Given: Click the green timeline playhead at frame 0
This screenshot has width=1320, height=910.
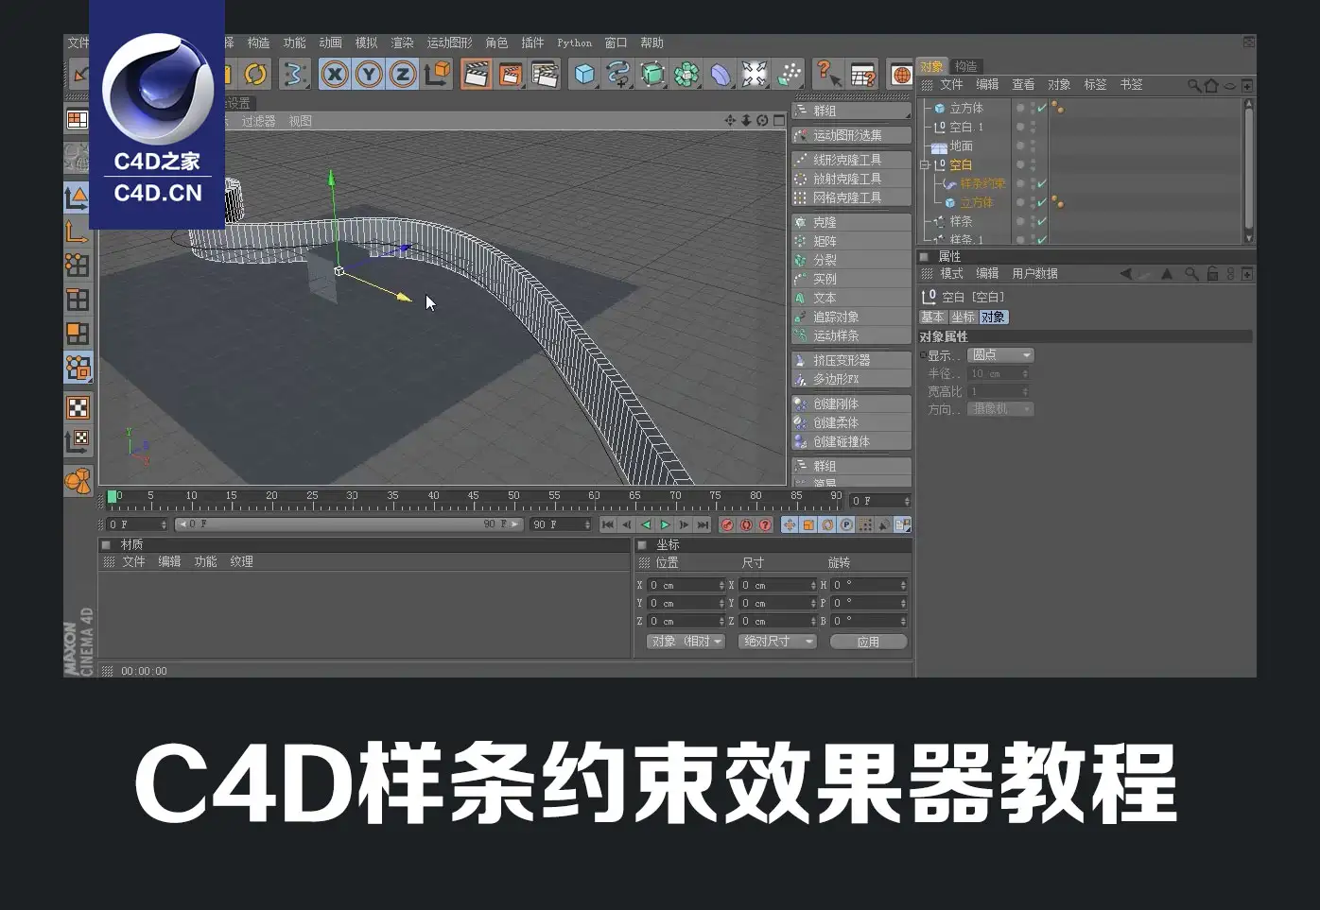Looking at the screenshot, I should [x=113, y=497].
